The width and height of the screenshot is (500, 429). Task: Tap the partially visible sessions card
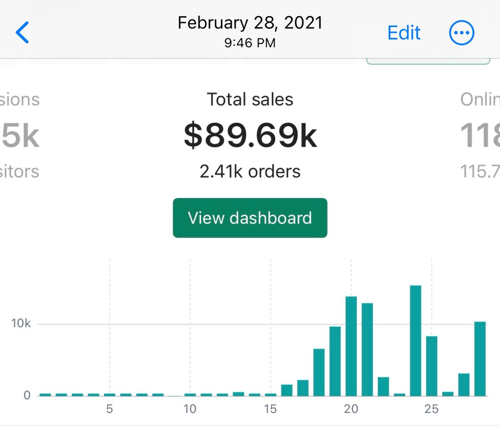tap(20, 135)
